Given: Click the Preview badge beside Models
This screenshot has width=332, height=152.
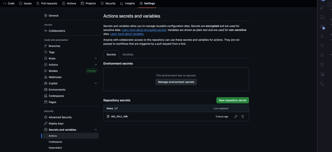Looking at the screenshot, I should [92, 71].
